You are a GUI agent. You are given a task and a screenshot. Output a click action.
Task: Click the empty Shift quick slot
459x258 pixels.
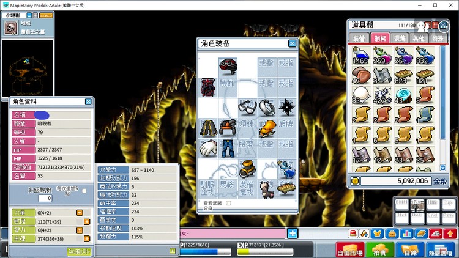[x=401, y=205]
